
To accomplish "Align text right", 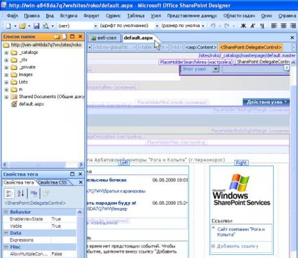I will tap(293, 26).
